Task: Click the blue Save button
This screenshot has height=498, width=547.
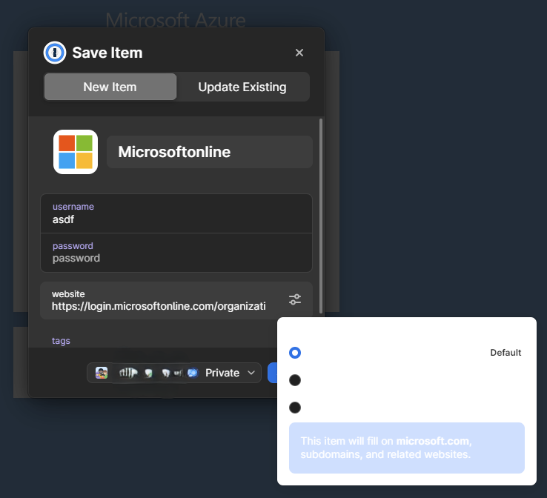Action: point(272,373)
